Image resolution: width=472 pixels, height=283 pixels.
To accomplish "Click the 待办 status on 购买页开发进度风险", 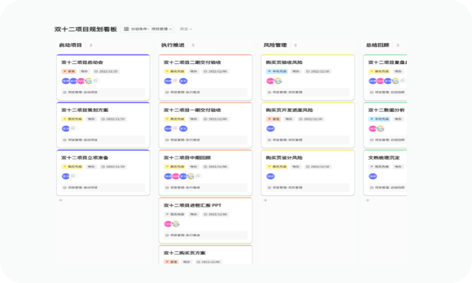I will pos(289,119).
